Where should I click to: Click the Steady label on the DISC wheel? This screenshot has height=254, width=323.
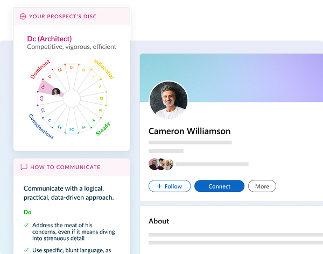tap(103, 129)
